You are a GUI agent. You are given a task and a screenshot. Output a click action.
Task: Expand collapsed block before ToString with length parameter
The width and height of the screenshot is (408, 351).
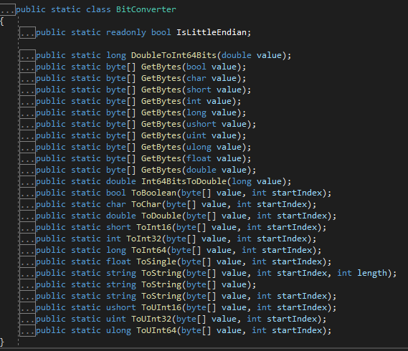pos(27,273)
